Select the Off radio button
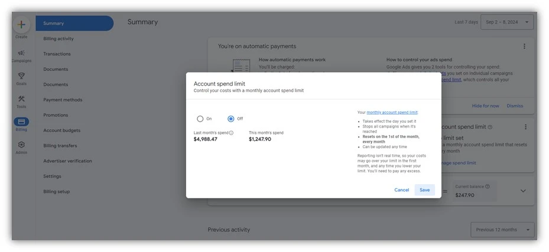Viewport: 549px width, 252px height. pyautogui.click(x=231, y=119)
